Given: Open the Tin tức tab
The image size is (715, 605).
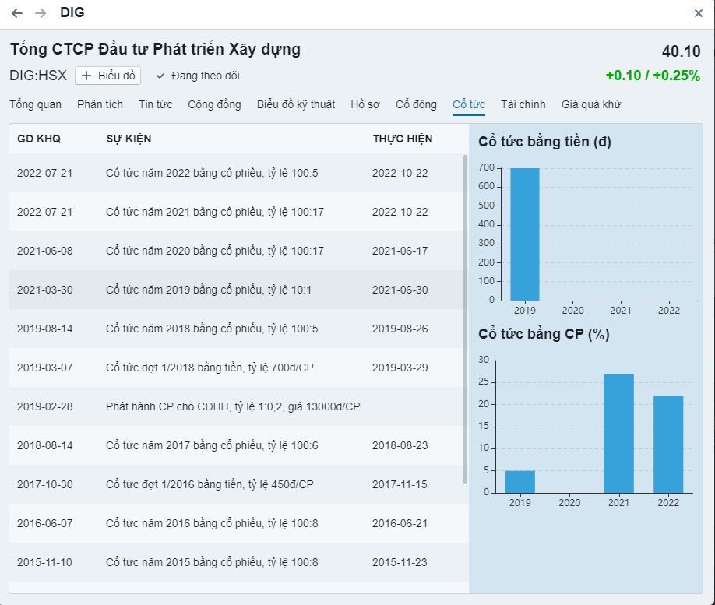Looking at the screenshot, I should click(155, 104).
